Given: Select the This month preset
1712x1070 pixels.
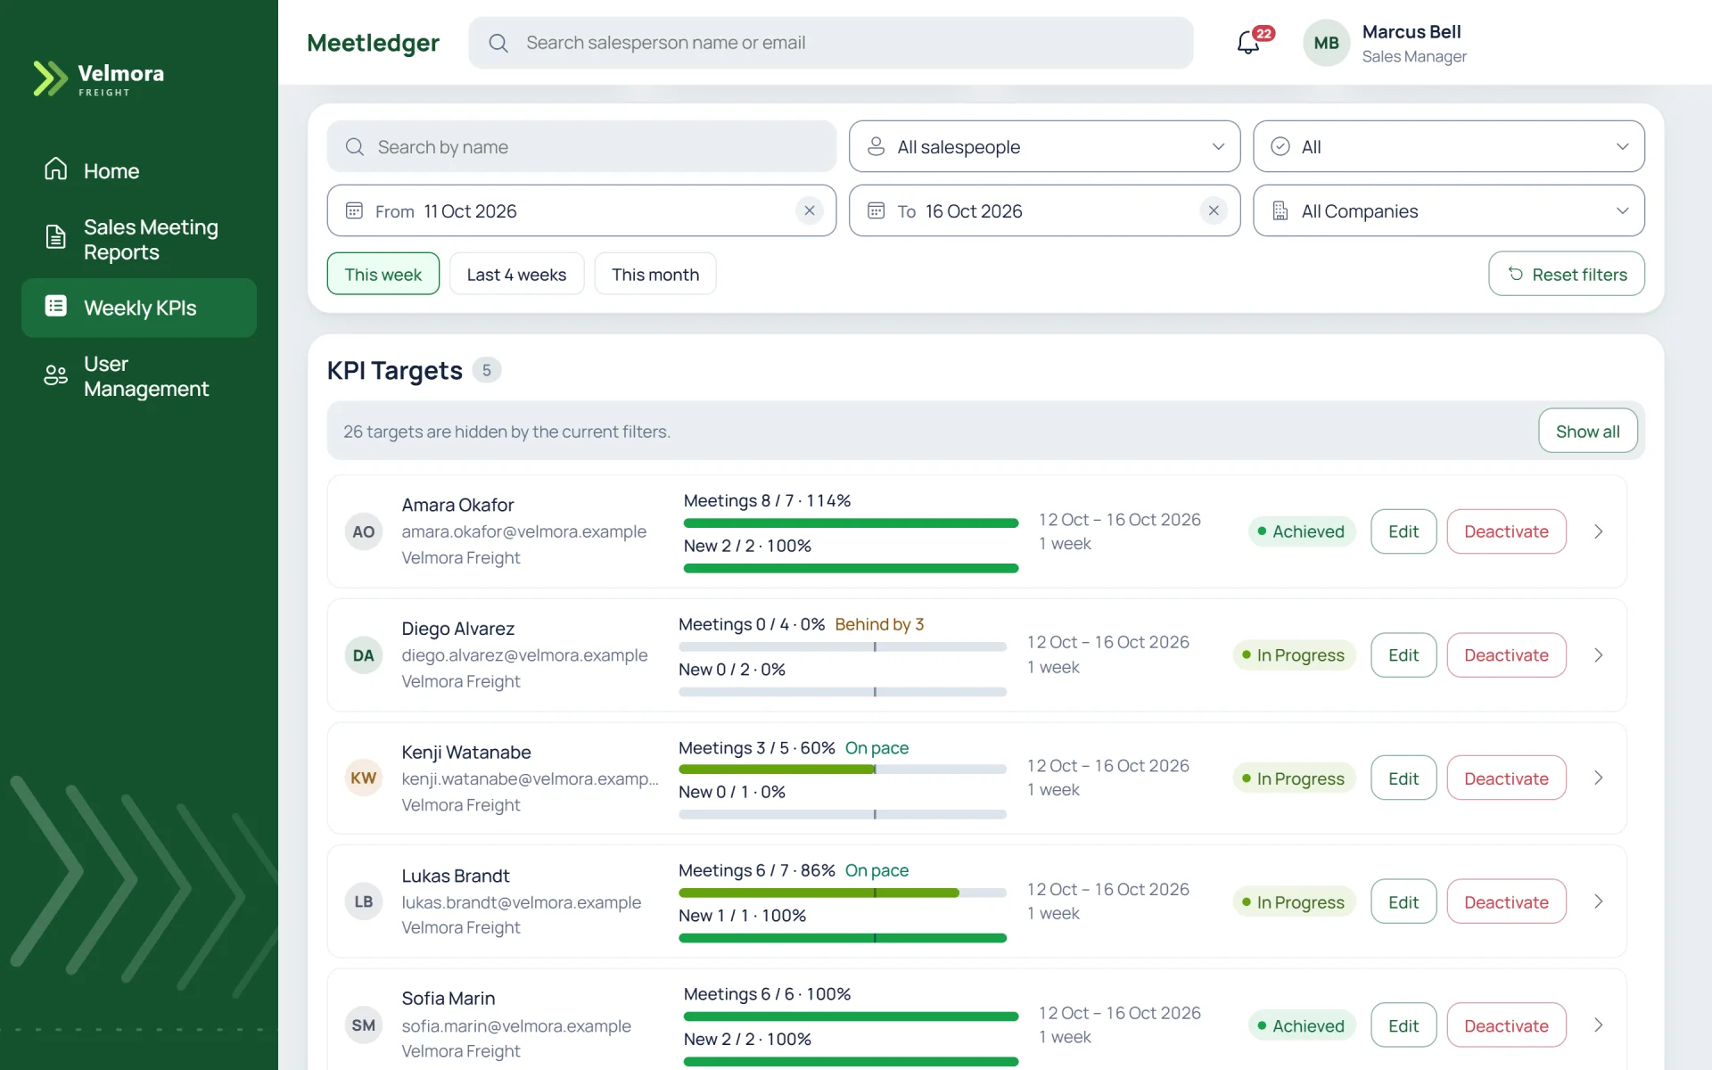Looking at the screenshot, I should (655, 274).
